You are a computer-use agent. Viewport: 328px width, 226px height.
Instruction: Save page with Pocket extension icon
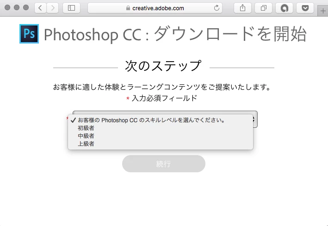pyautogui.click(x=305, y=8)
